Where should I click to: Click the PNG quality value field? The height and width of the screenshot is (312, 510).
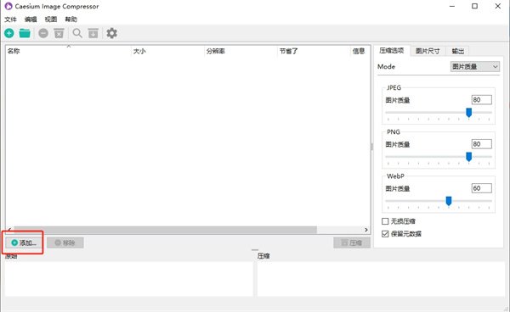pyautogui.click(x=482, y=144)
